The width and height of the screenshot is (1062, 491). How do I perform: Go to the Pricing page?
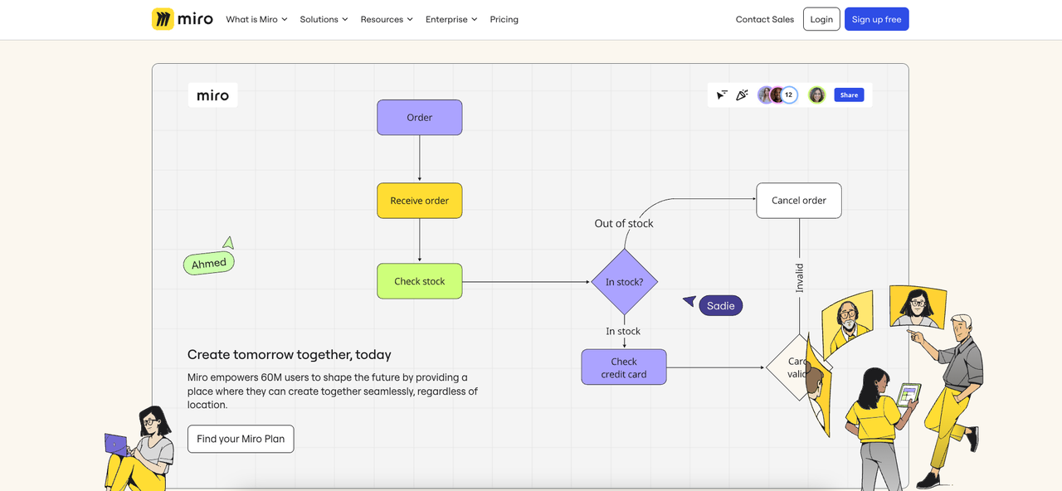pyautogui.click(x=504, y=19)
